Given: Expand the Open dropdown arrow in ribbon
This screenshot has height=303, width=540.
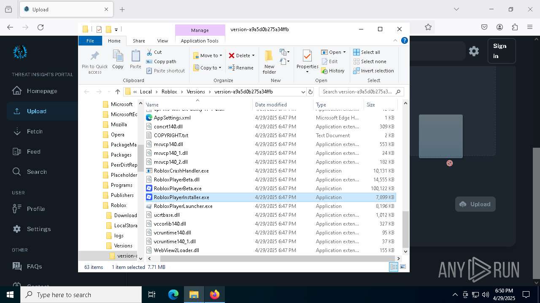Looking at the screenshot, I should [344, 52].
